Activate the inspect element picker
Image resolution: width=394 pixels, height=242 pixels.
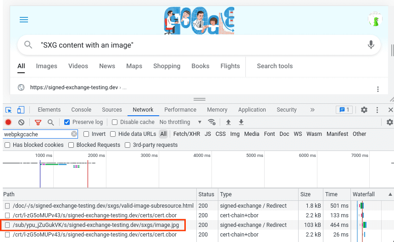click(8, 110)
